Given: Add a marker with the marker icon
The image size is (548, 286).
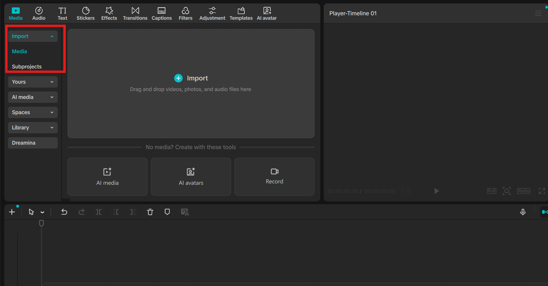Looking at the screenshot, I should click(x=167, y=212).
